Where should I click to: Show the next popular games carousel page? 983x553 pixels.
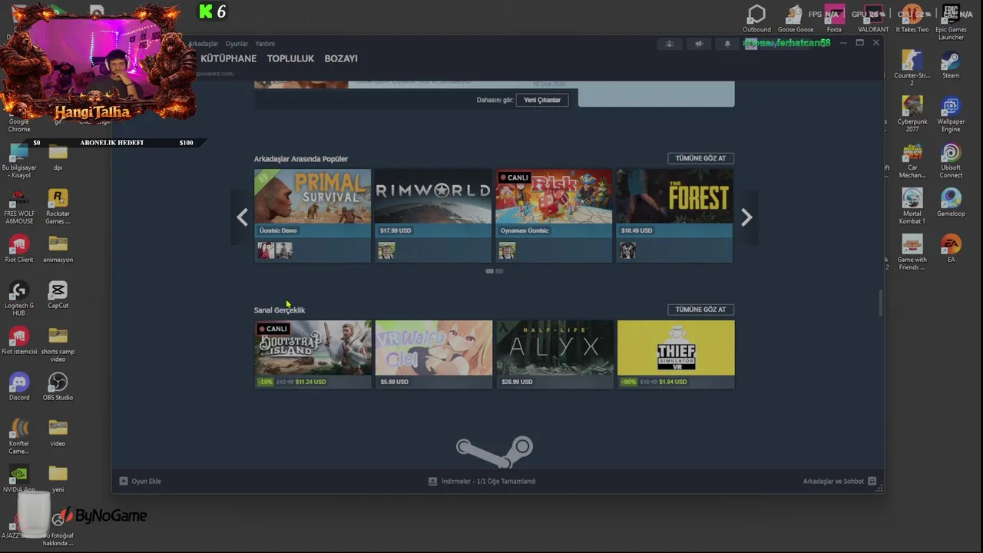(x=746, y=217)
